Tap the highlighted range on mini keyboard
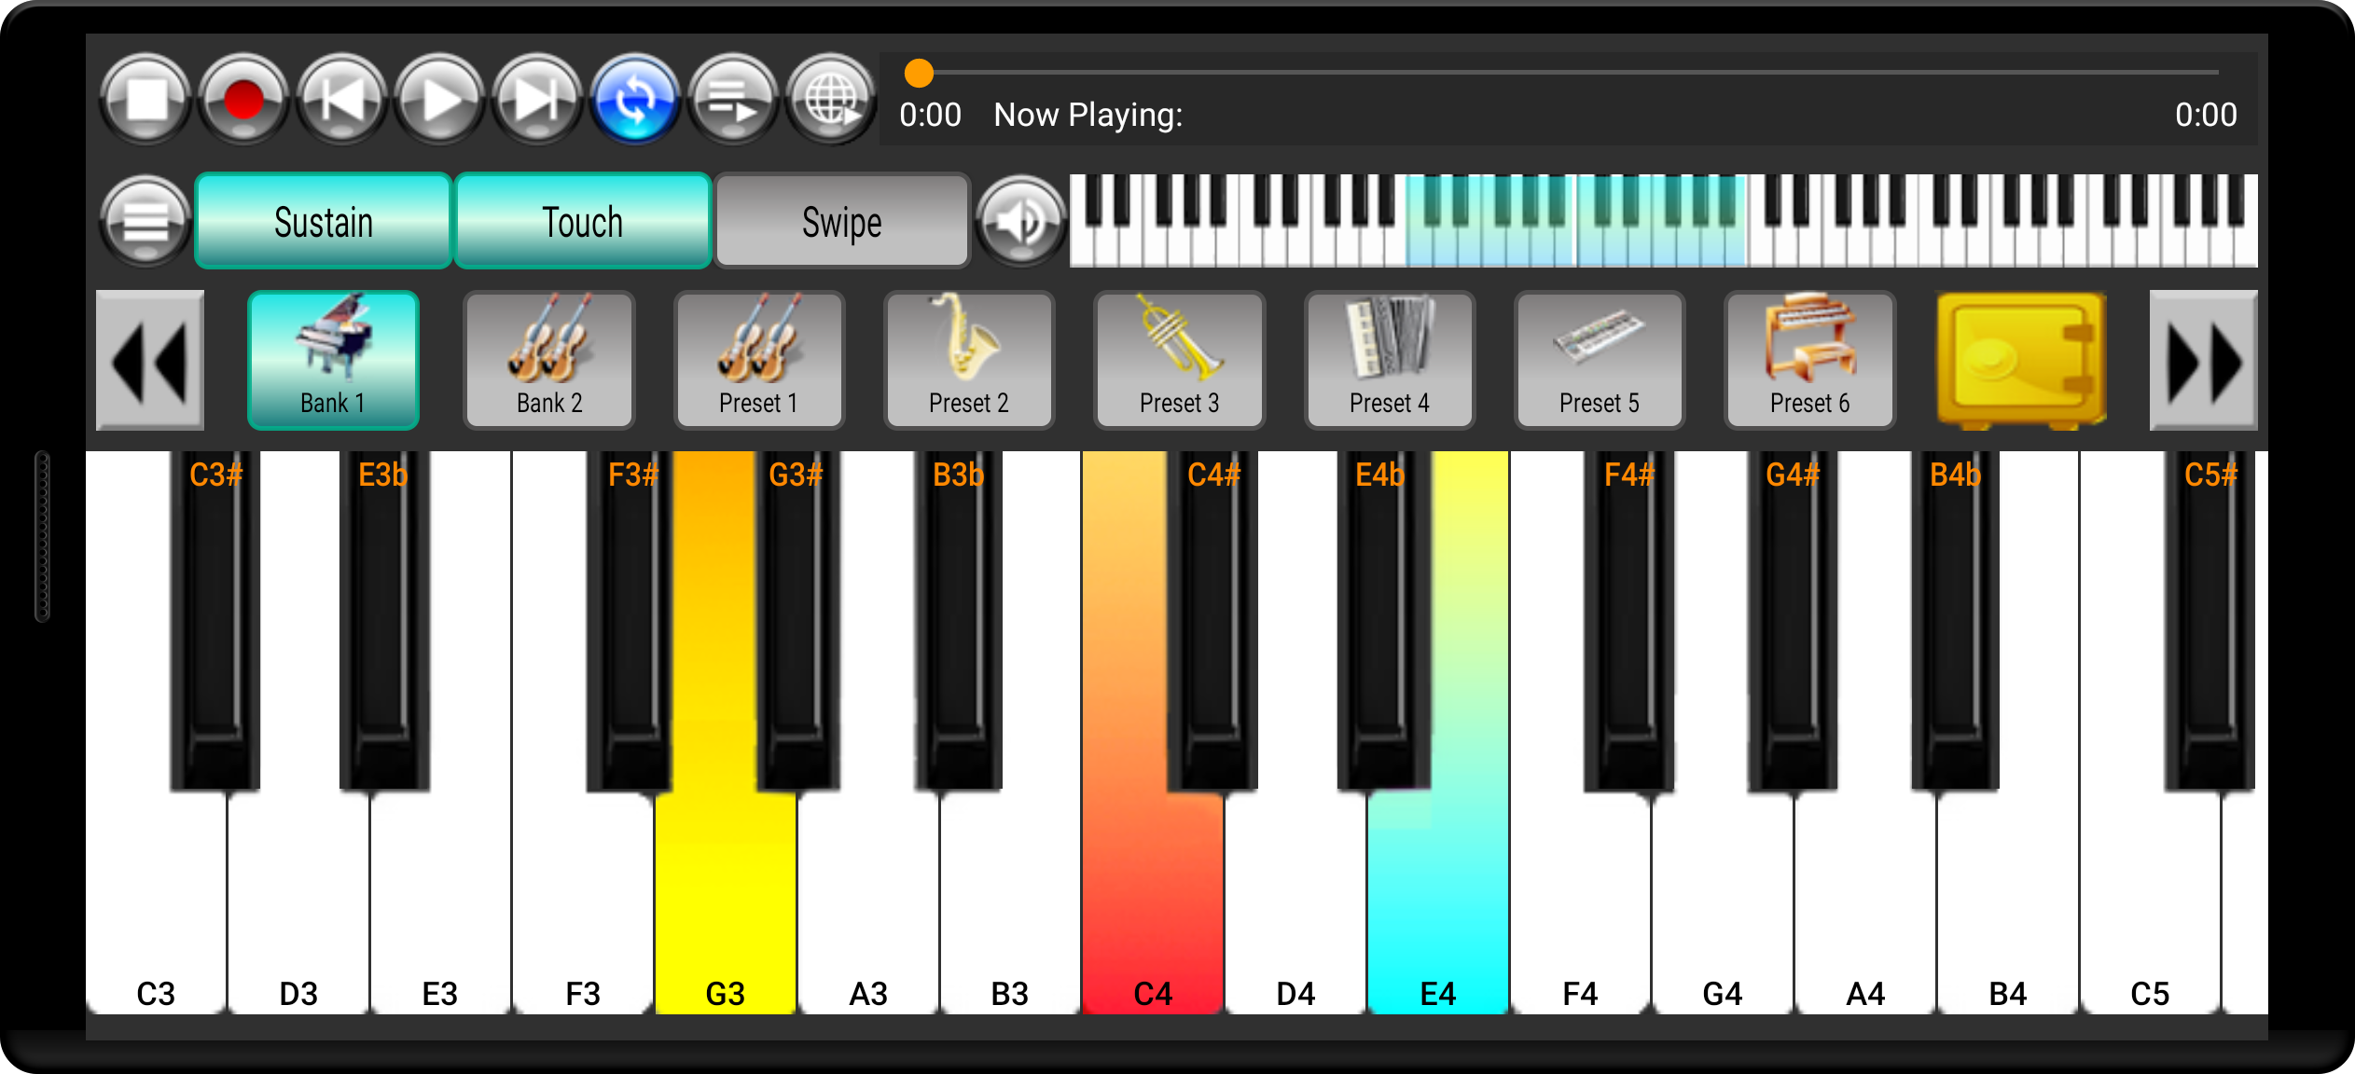Viewport: 2355px width, 1074px height. (x=1576, y=220)
